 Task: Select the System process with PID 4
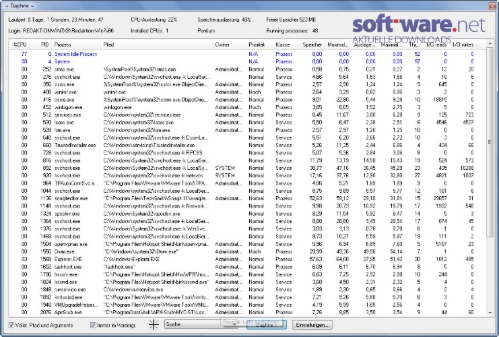[244, 61]
